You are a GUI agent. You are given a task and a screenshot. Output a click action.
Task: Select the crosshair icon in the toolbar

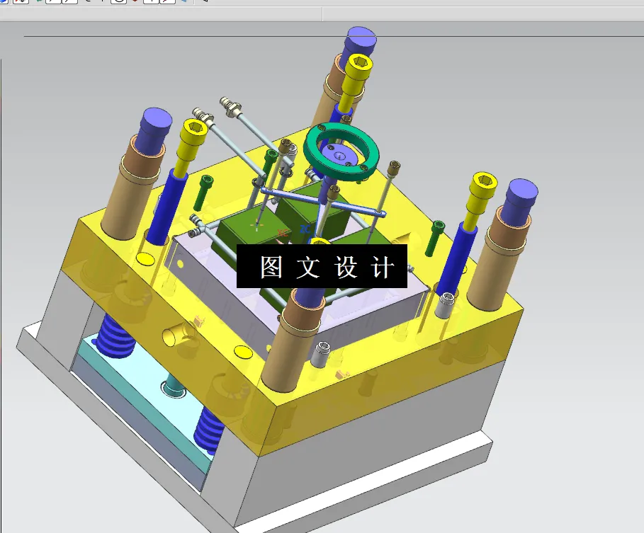103,4
